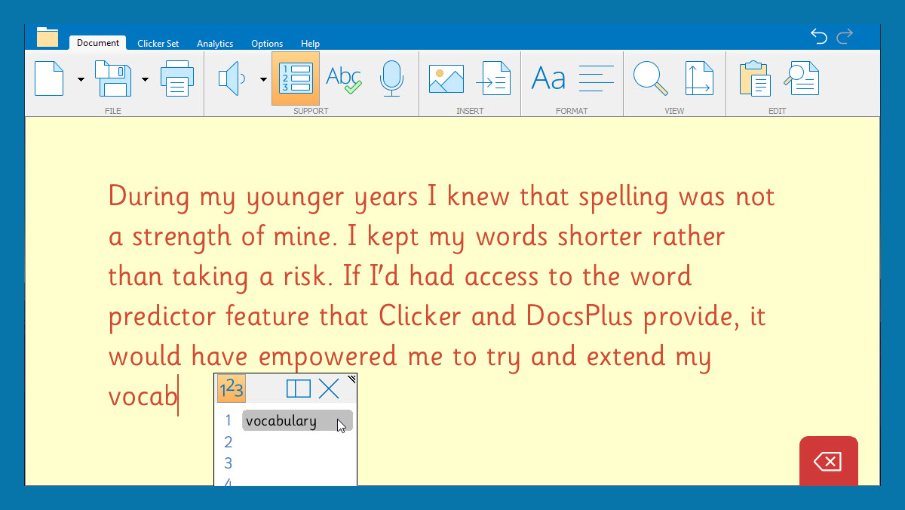Viewport: 905px width, 510px height.
Task: Toggle the word Predictor button in ribbon
Action: [x=295, y=78]
